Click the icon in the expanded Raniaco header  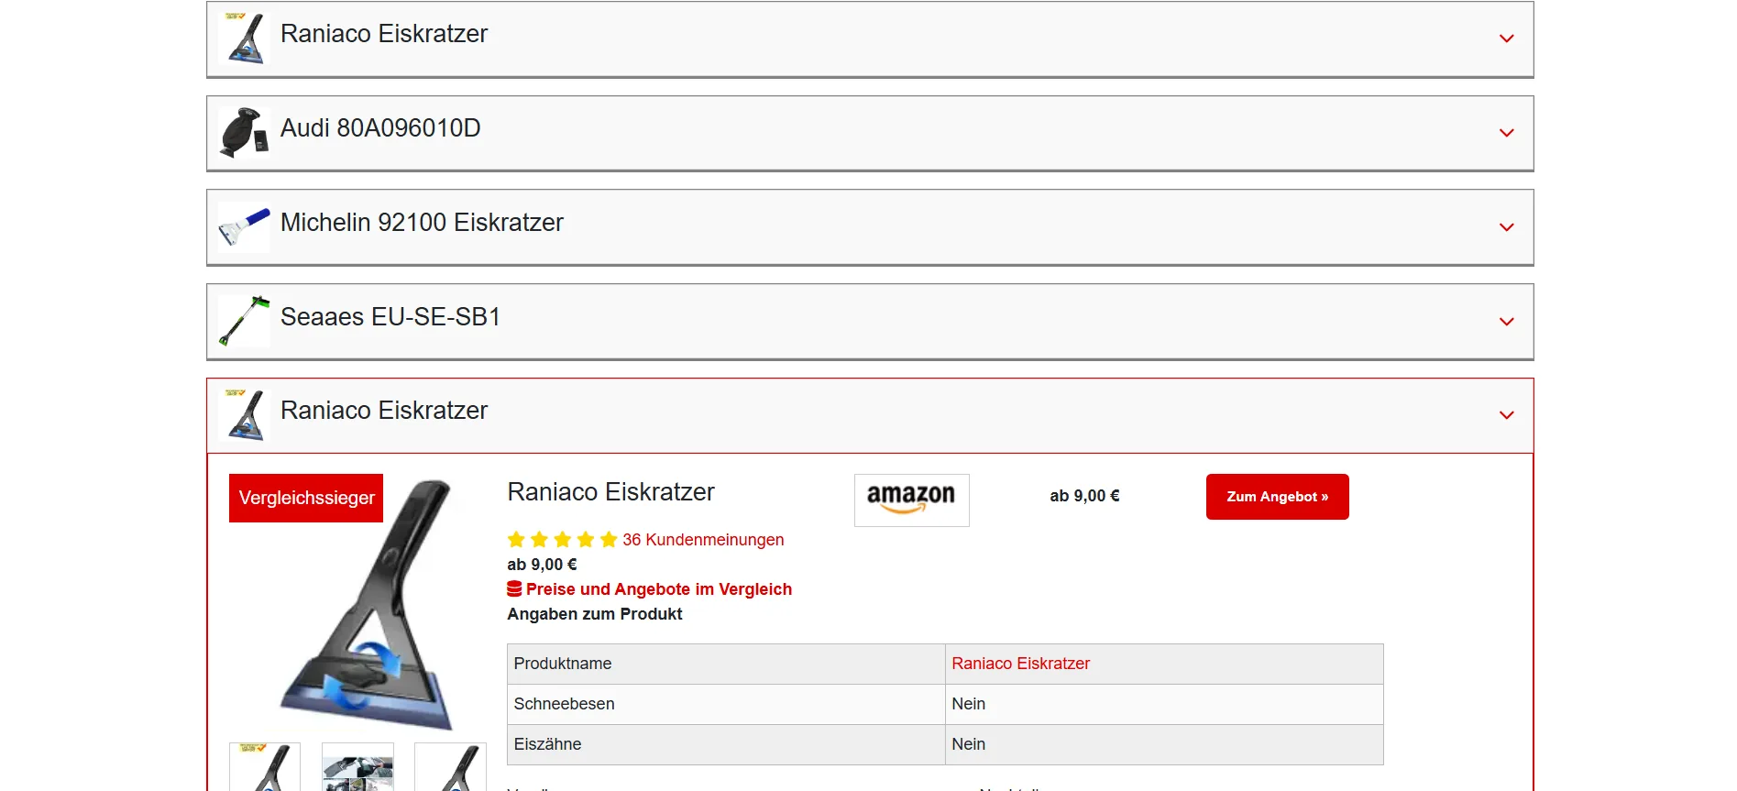[x=244, y=415]
